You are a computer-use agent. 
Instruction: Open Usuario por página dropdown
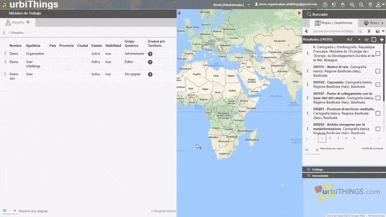coord(9,211)
